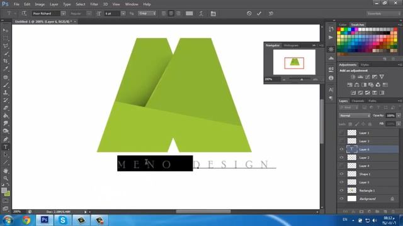Toggle text orientation in options bar
403x226 pixels.
point(24,13)
